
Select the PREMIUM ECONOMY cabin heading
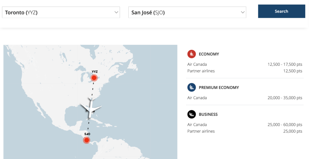[219, 87]
